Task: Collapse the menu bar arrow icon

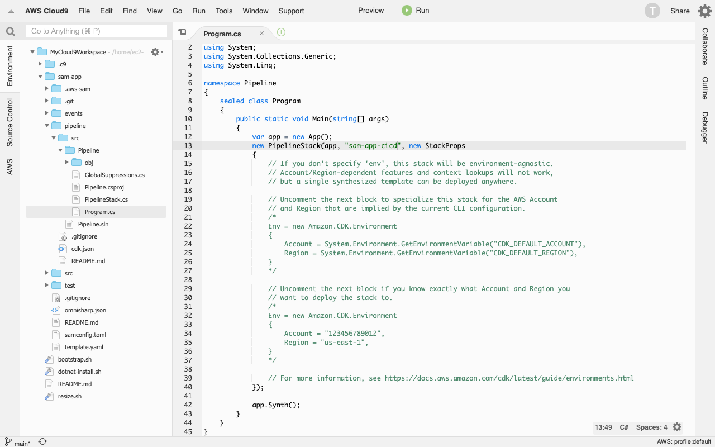Action: click(11, 11)
